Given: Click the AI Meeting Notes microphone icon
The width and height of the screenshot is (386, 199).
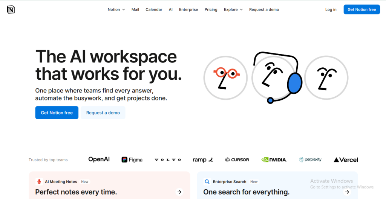Looking at the screenshot, I should pyautogui.click(x=39, y=182).
